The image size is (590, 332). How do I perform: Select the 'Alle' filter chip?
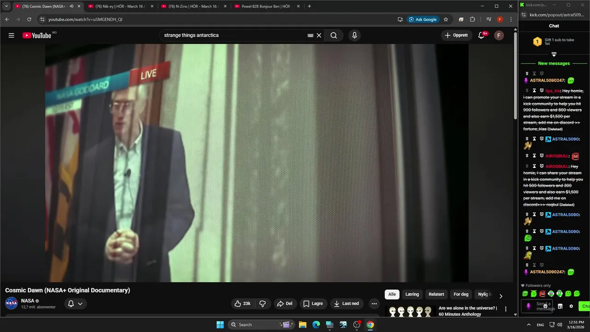pyautogui.click(x=392, y=294)
